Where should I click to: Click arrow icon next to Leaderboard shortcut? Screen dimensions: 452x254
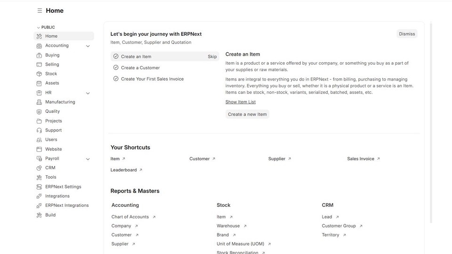point(141,170)
